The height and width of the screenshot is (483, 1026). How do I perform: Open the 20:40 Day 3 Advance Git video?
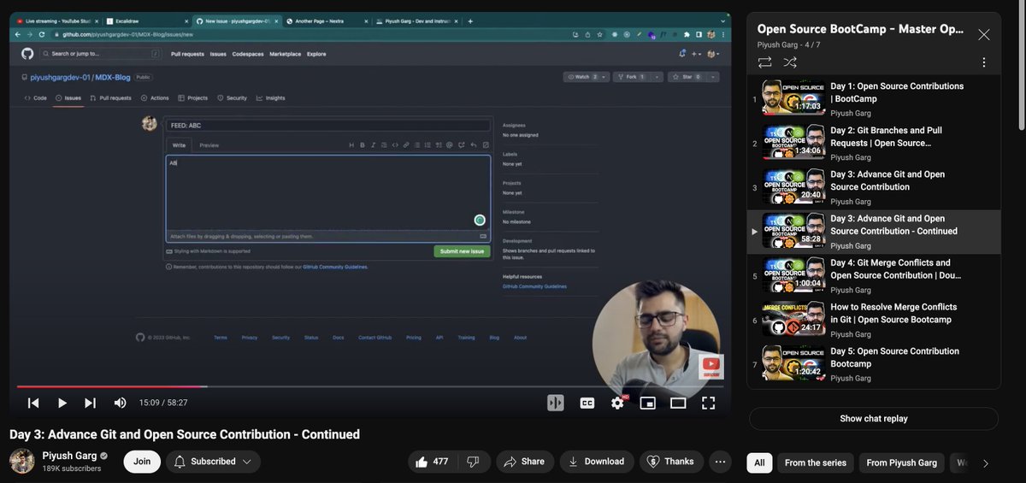[x=874, y=188]
